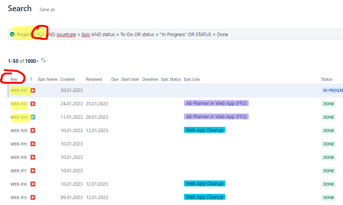The width and height of the screenshot is (343, 205).
Task: Open Web App Cleanup epic on WEB-915 row
Action: click(204, 197)
